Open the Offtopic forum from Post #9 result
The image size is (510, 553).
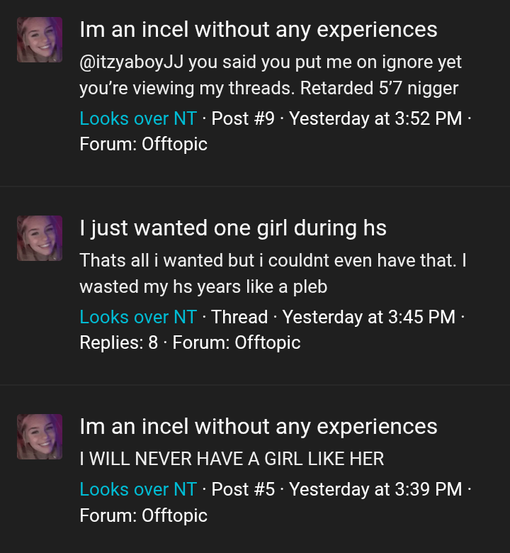coord(174,144)
